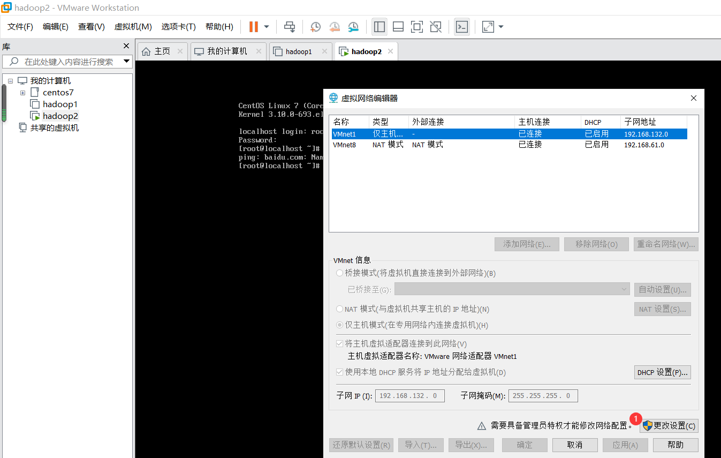Click the DHCP 设置(P)... button

(663, 372)
